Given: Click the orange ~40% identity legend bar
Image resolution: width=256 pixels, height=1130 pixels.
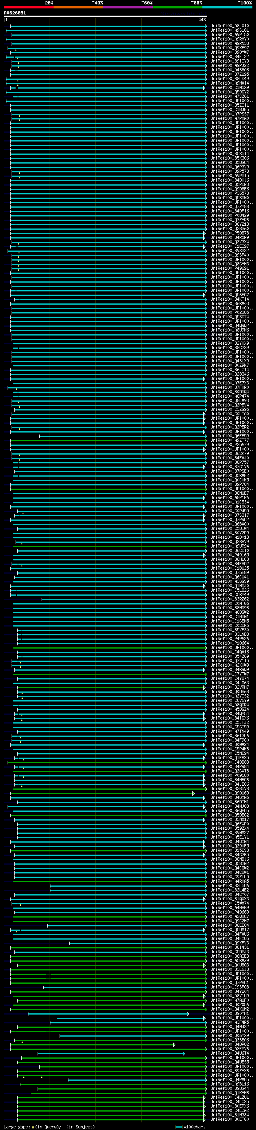Looking at the screenshot, I should pyautogui.click(x=78, y=8).
